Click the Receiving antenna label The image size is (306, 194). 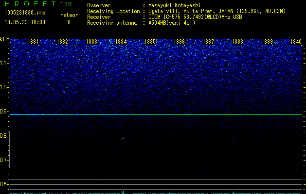(112, 23)
